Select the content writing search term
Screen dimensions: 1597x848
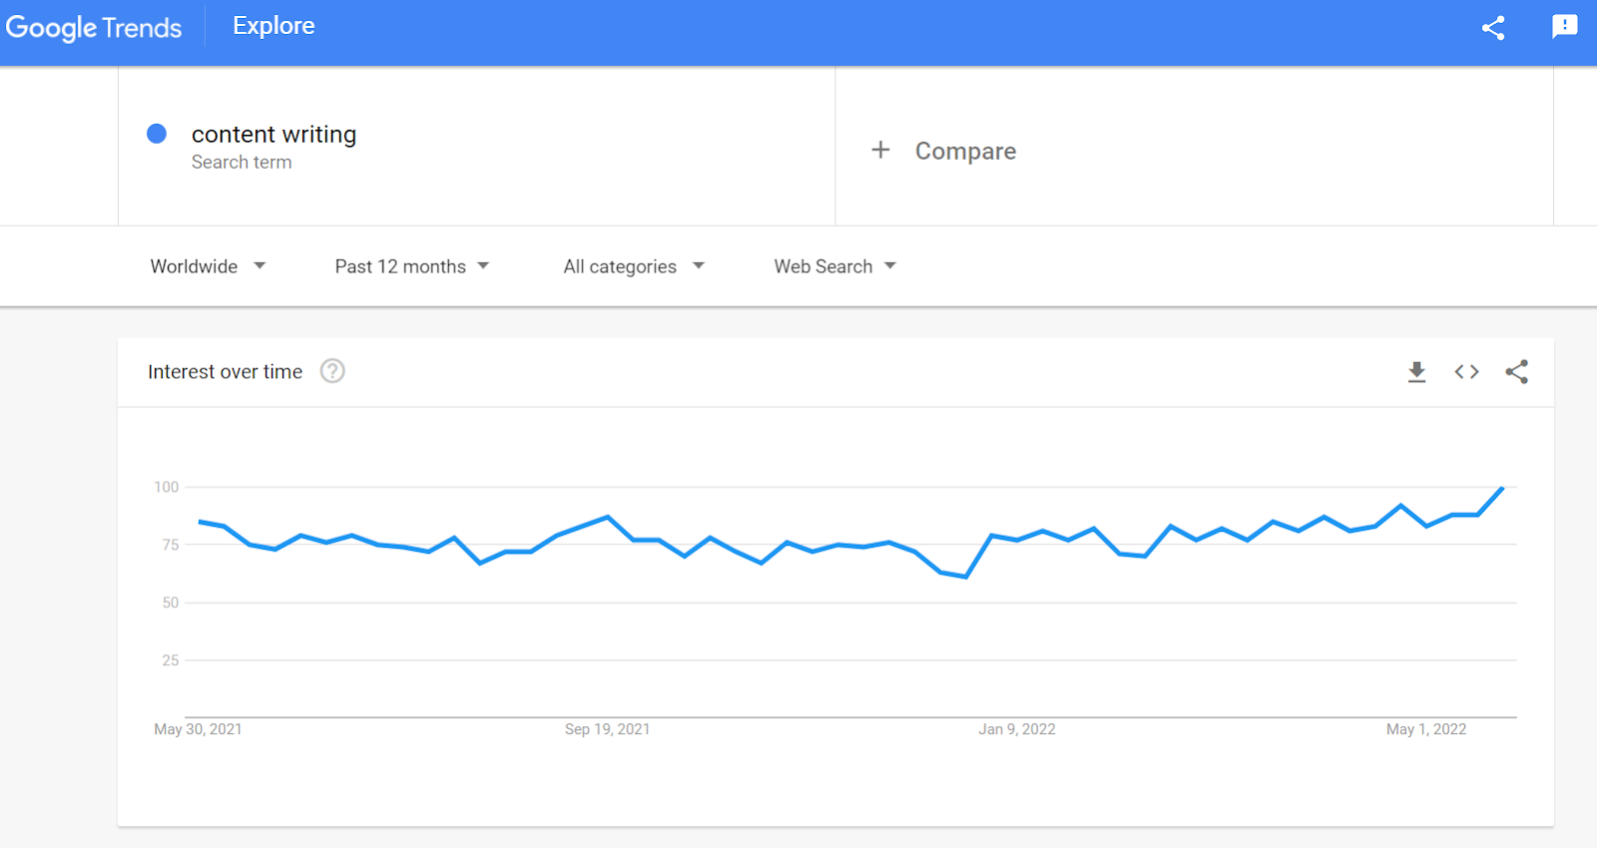[273, 134]
